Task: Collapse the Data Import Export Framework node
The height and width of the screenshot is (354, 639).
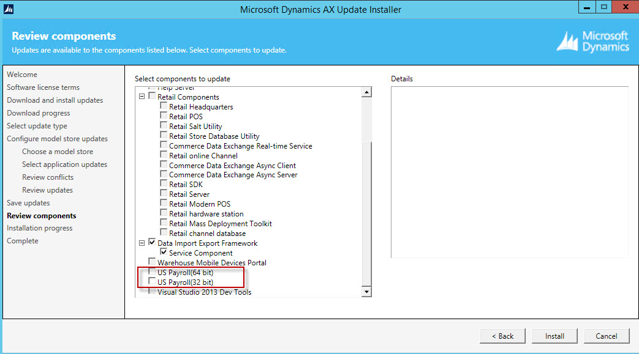Action: [142, 243]
